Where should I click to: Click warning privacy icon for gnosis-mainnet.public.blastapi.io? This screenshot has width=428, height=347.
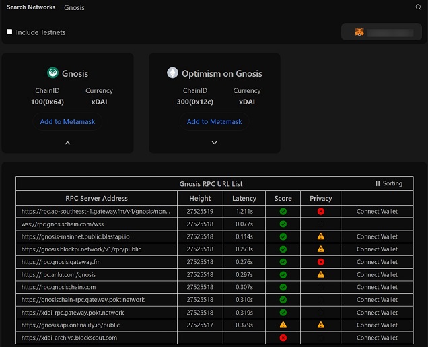tap(321, 236)
